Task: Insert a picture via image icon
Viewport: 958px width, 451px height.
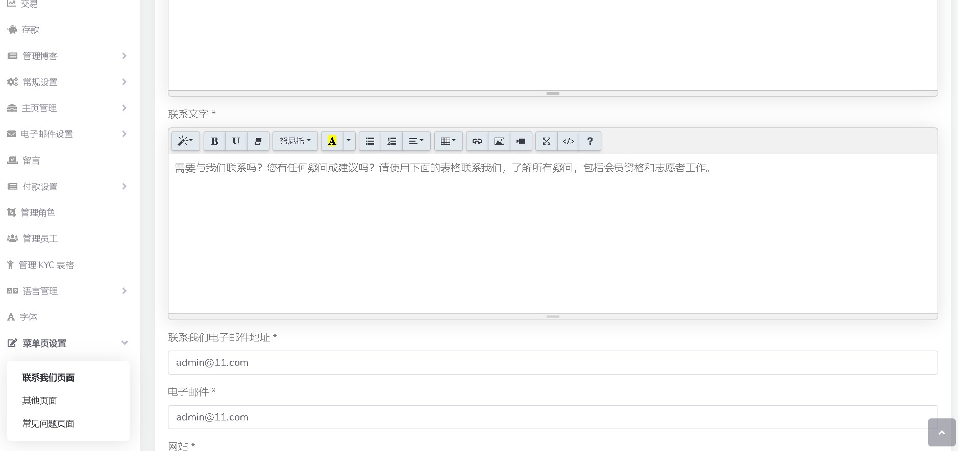Action: 499,141
